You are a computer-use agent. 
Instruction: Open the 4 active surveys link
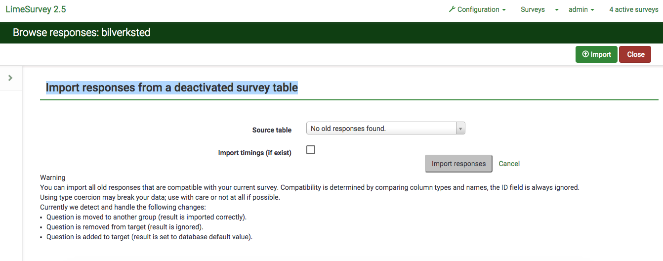point(633,9)
